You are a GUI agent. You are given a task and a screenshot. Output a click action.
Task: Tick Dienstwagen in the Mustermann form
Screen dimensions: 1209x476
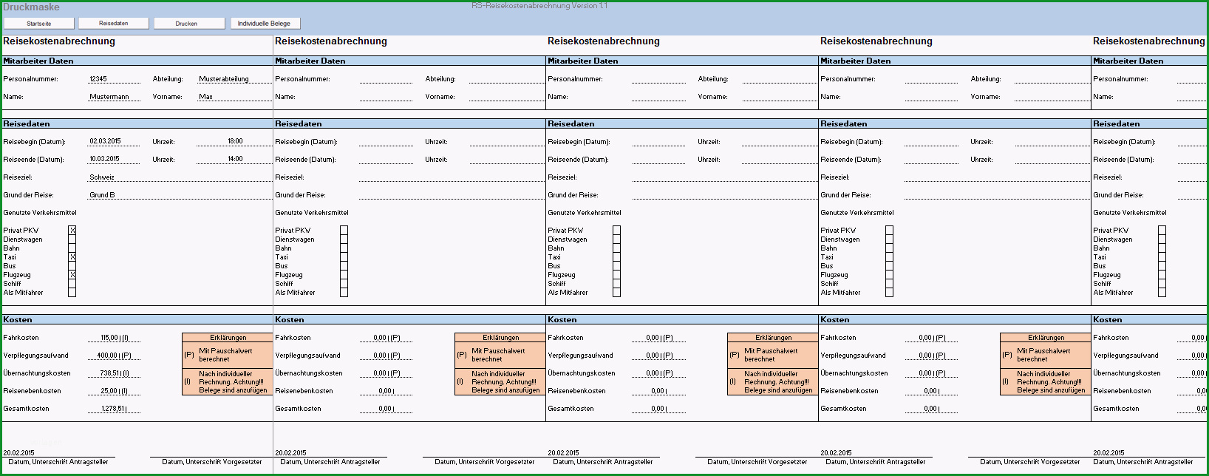pos(72,239)
